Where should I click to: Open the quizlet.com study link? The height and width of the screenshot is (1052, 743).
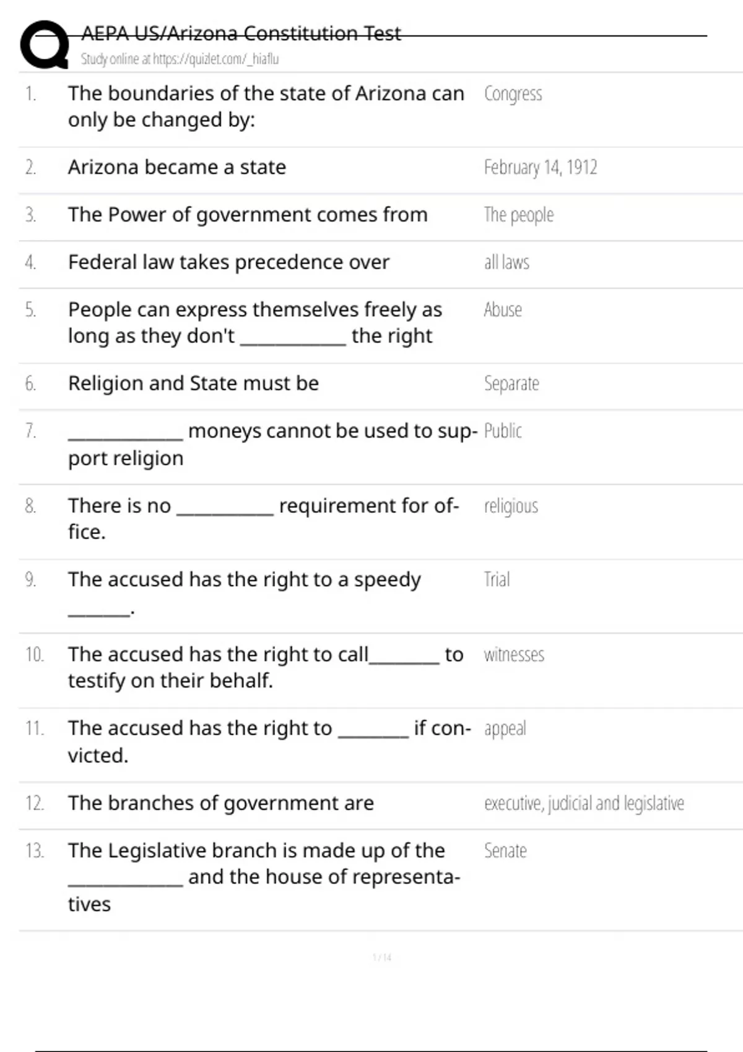[180, 59]
